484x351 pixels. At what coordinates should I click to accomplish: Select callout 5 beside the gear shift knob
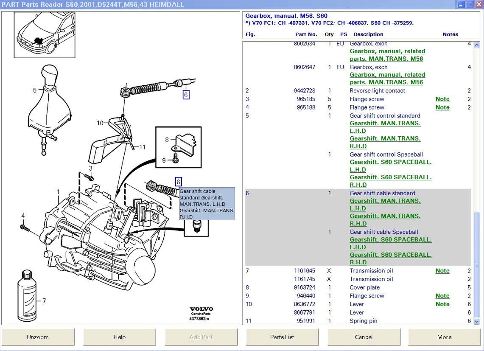pos(35,90)
